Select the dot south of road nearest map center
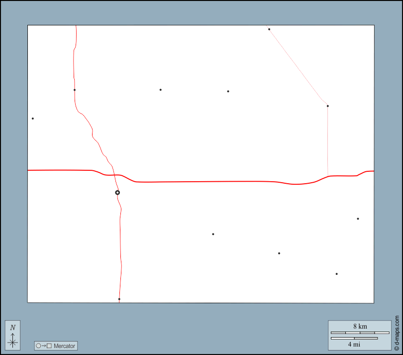Screen dimensions: 403x355 pos(213,234)
